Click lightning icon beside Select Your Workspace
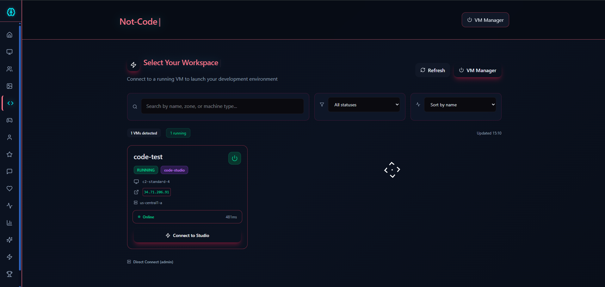This screenshot has height=287, width=605. pyautogui.click(x=133, y=65)
